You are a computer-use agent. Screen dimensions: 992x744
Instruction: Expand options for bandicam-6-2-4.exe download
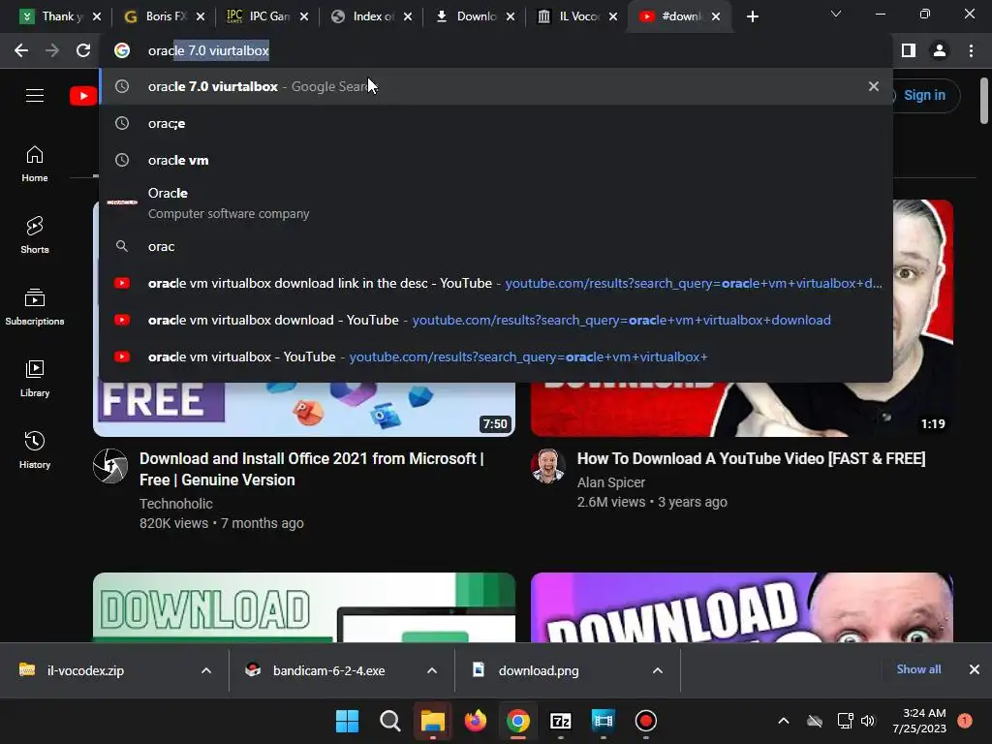pos(432,670)
